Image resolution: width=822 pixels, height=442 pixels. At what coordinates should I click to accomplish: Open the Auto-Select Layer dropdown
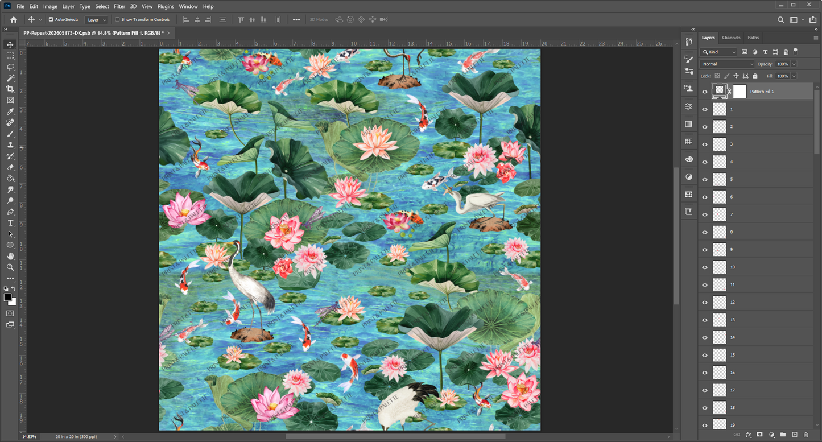point(96,19)
